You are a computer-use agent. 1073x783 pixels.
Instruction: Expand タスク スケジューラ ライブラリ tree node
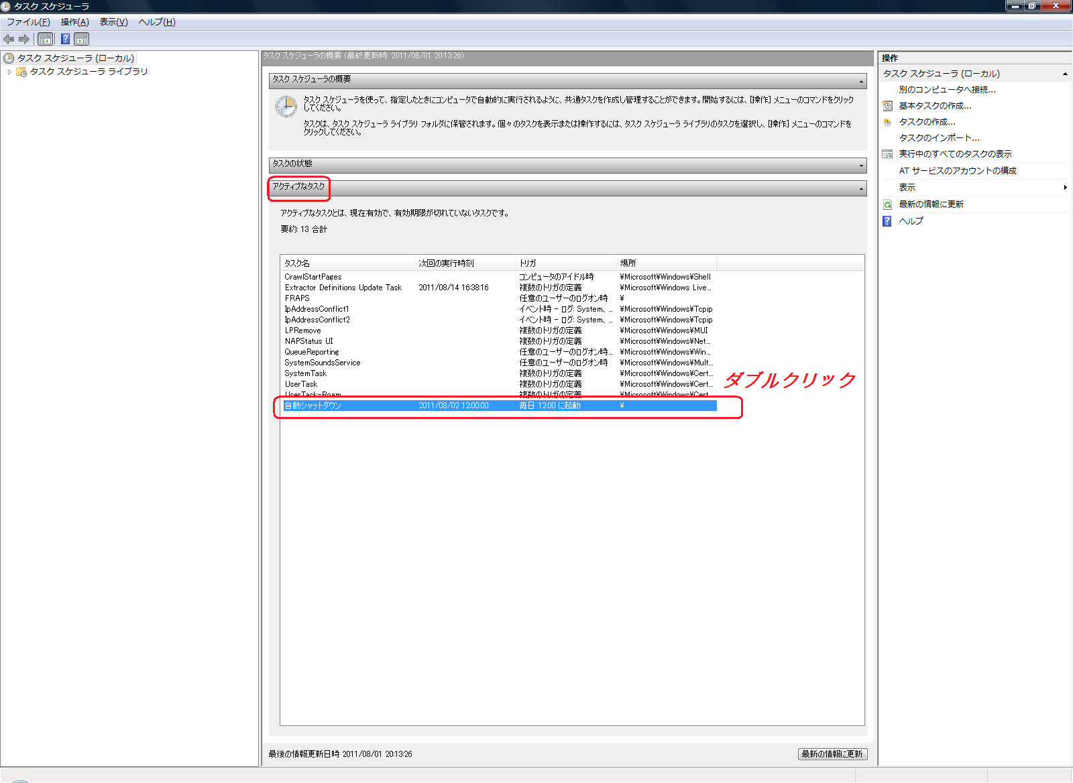click(9, 72)
